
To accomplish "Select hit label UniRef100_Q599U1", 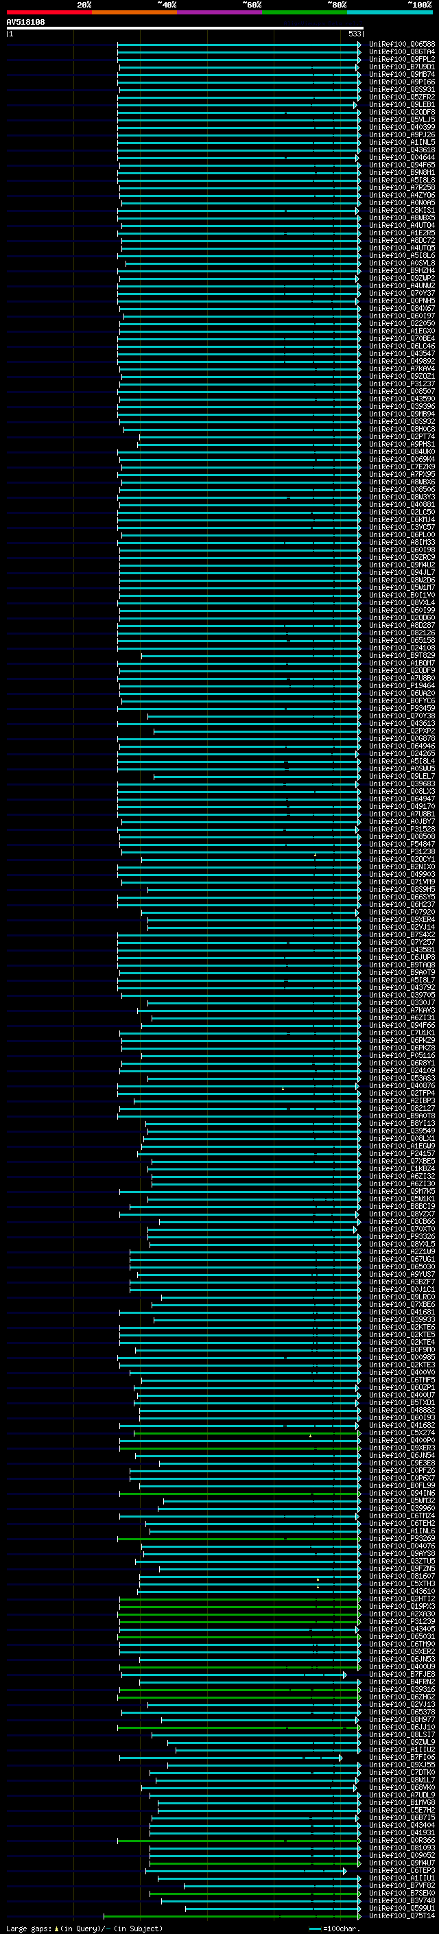I will click(x=402, y=1909).
